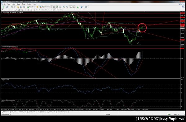Open the Insert menu
186x122 pixels.
click(13, 4)
